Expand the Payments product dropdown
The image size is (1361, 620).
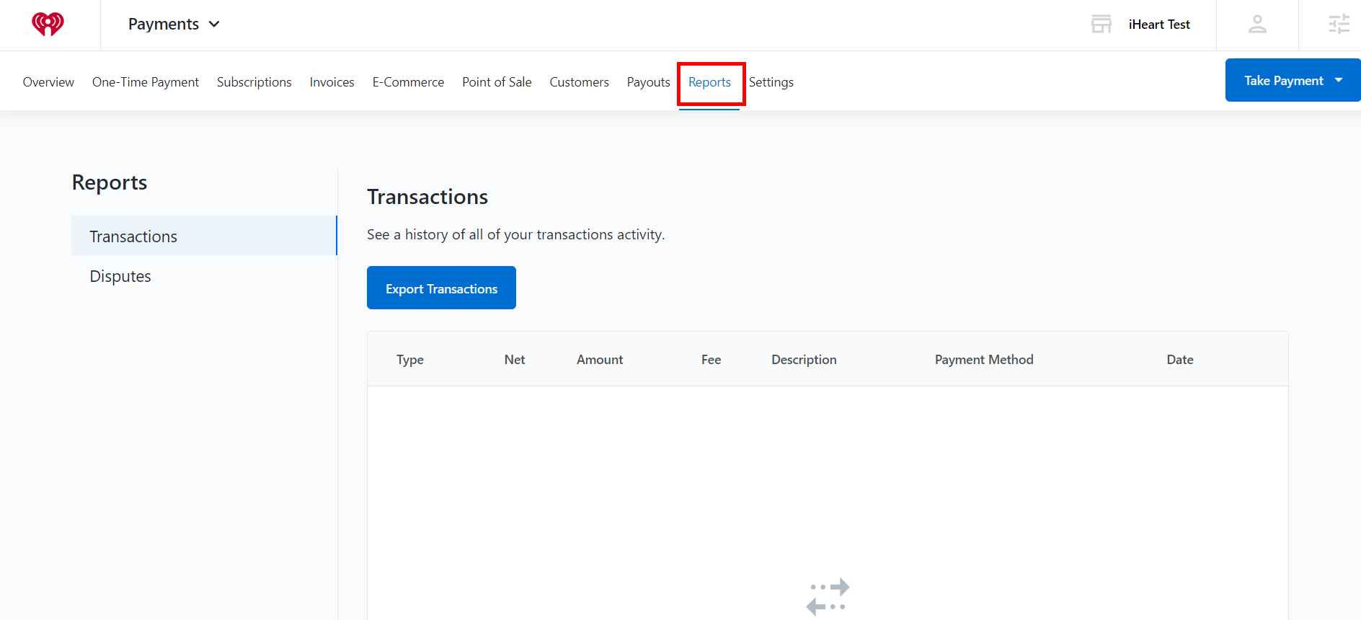pyautogui.click(x=174, y=24)
